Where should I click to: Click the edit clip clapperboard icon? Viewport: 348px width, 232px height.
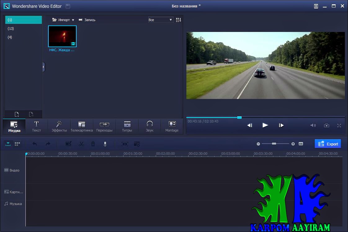coord(68,144)
